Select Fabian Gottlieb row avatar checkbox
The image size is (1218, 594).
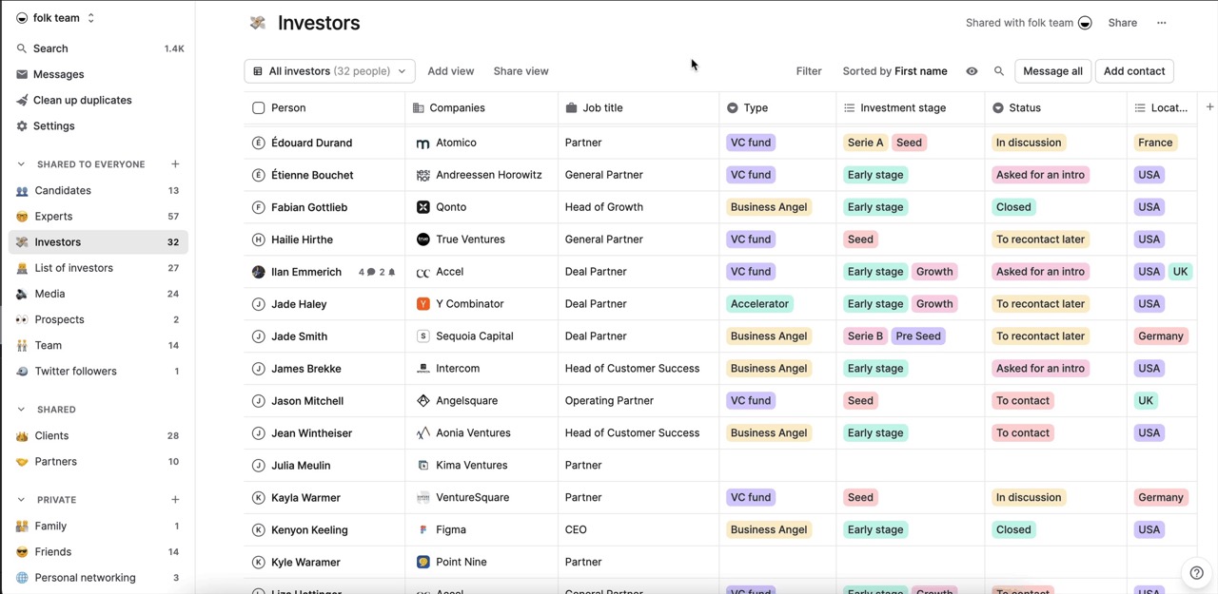258,207
